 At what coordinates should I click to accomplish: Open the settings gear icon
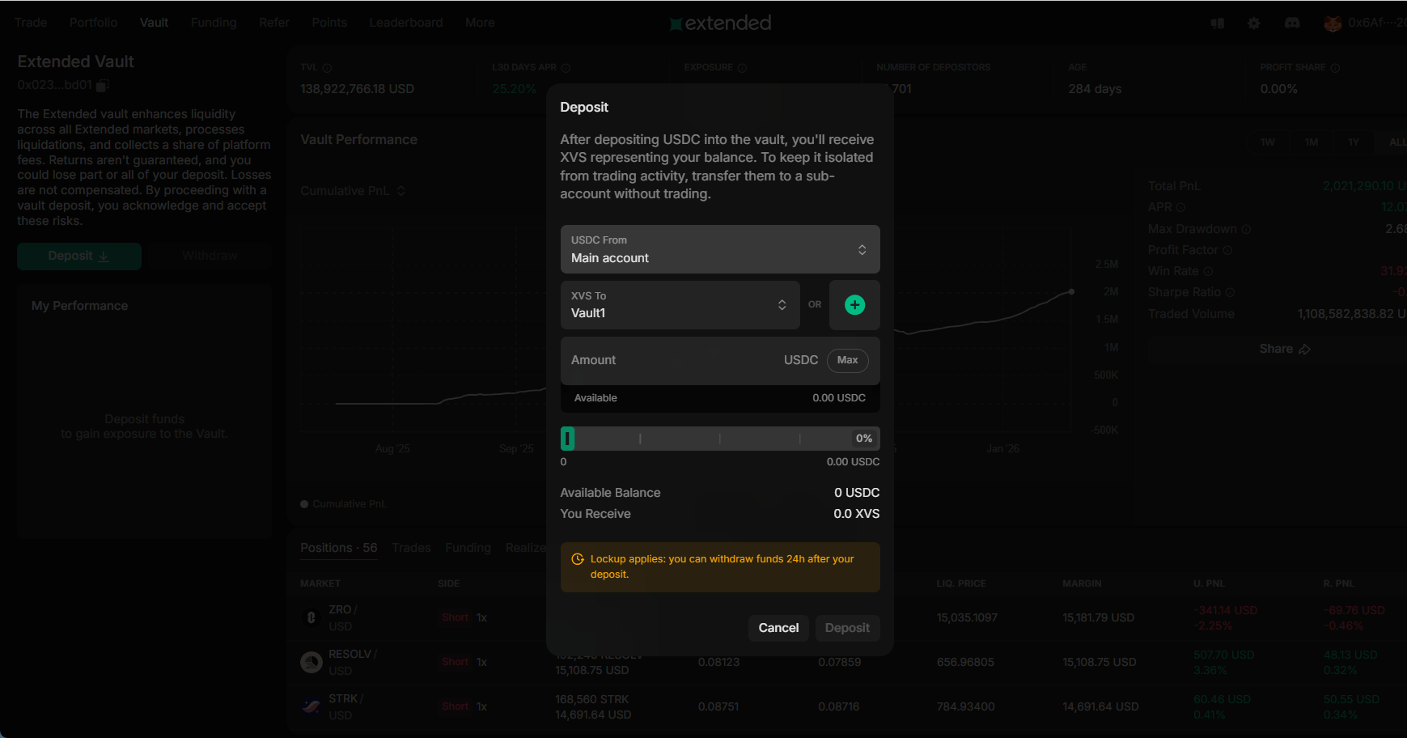[1254, 23]
